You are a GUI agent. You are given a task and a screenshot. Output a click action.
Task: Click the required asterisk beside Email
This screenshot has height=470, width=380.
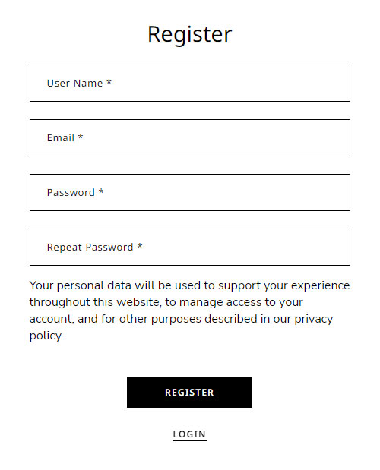point(81,137)
